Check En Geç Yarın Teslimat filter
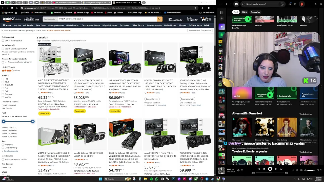The width and height of the screenshot is (324, 182). (3, 41)
